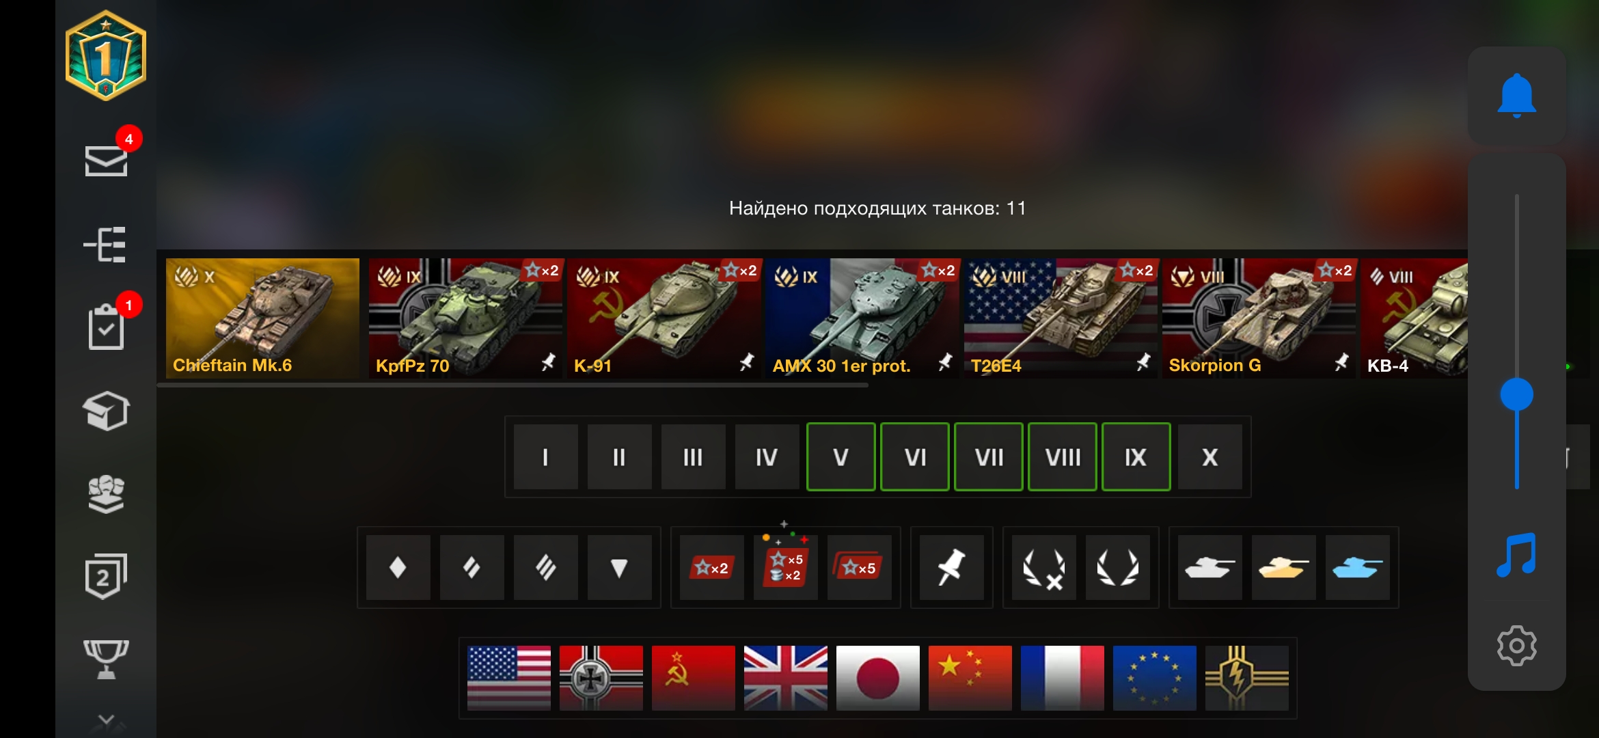Image resolution: width=1599 pixels, height=738 pixels.
Task: Filter by the Japan flag
Action: coord(877,678)
